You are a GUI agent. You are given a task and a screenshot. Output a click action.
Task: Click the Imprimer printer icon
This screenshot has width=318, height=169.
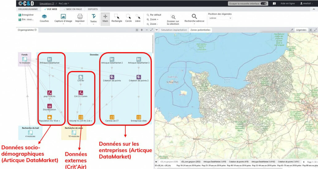pos(80,16)
